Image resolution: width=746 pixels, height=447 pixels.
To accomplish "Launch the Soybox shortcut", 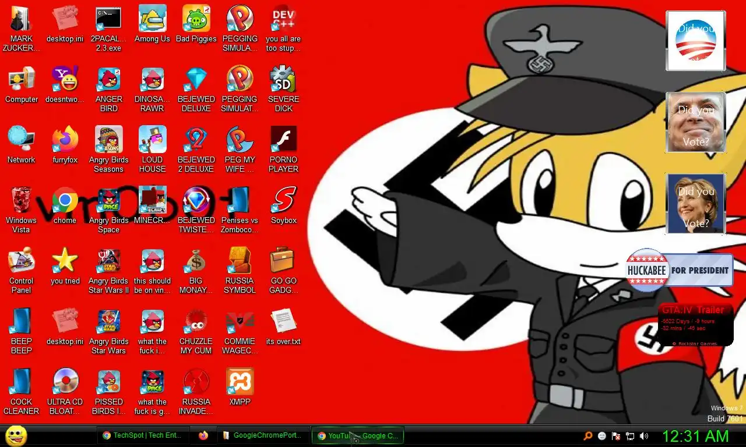I will pos(284,206).
